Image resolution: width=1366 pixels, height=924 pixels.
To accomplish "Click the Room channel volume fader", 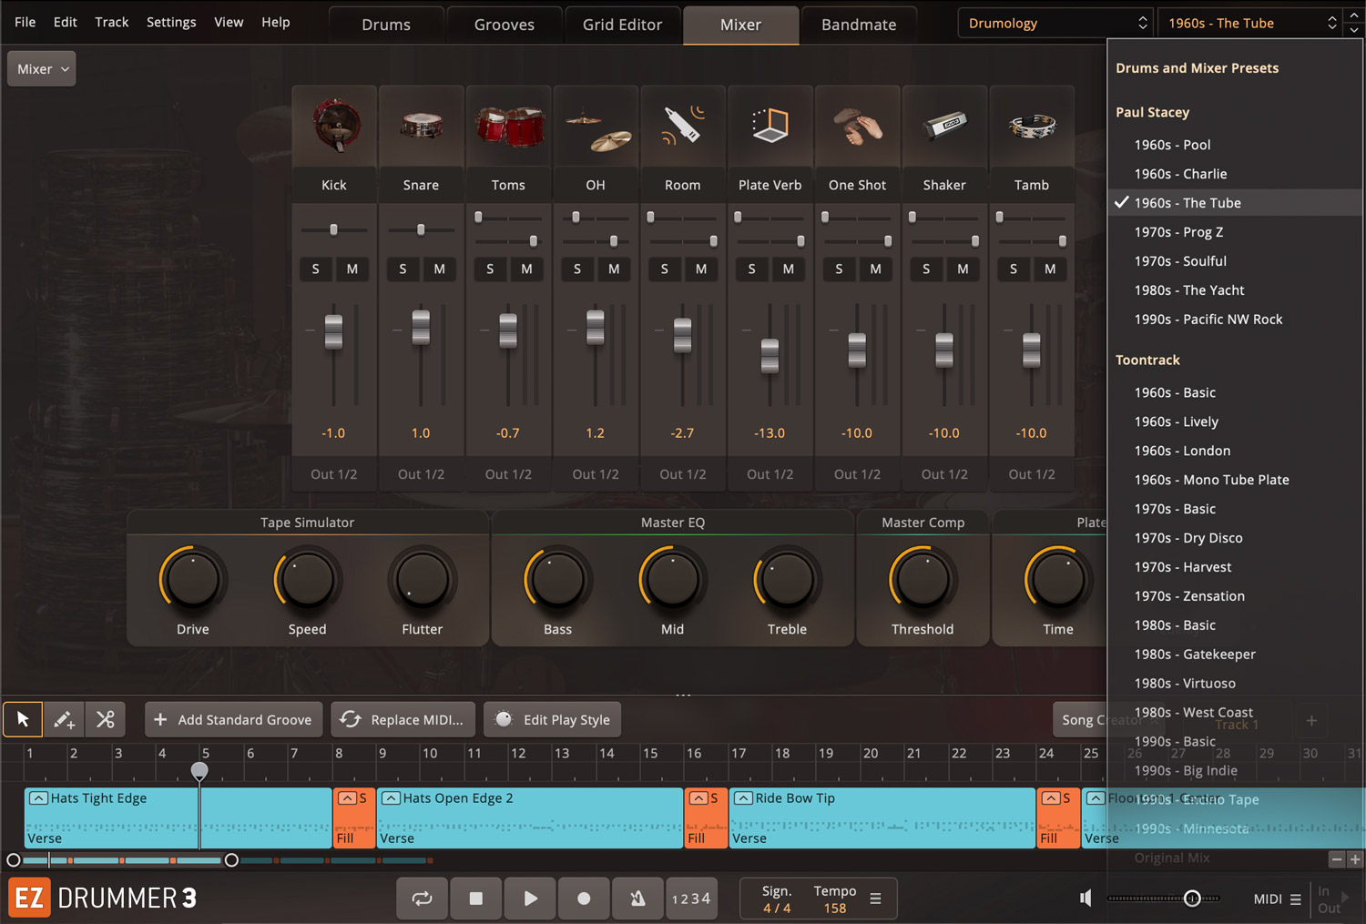I will click(682, 335).
